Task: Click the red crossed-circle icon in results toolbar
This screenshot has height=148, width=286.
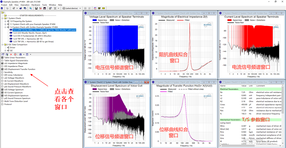Action: (15, 54)
